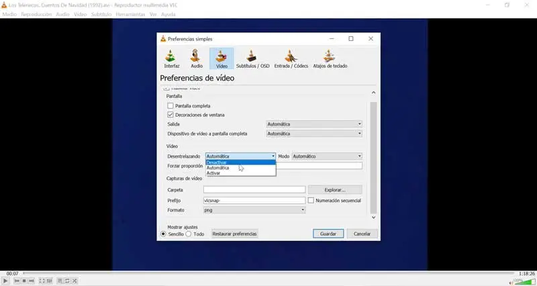Image resolution: width=537 pixels, height=286 pixels.
Task: Select the Todo radio button
Action: tap(189, 234)
